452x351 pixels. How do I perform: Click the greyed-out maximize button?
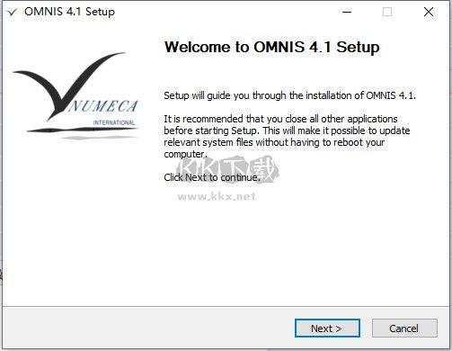[x=387, y=12]
